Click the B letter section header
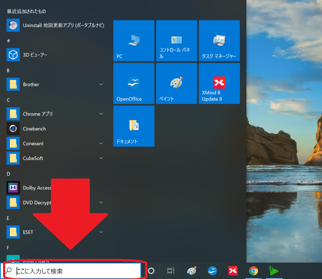This screenshot has height=279, width=322. pos(8,70)
